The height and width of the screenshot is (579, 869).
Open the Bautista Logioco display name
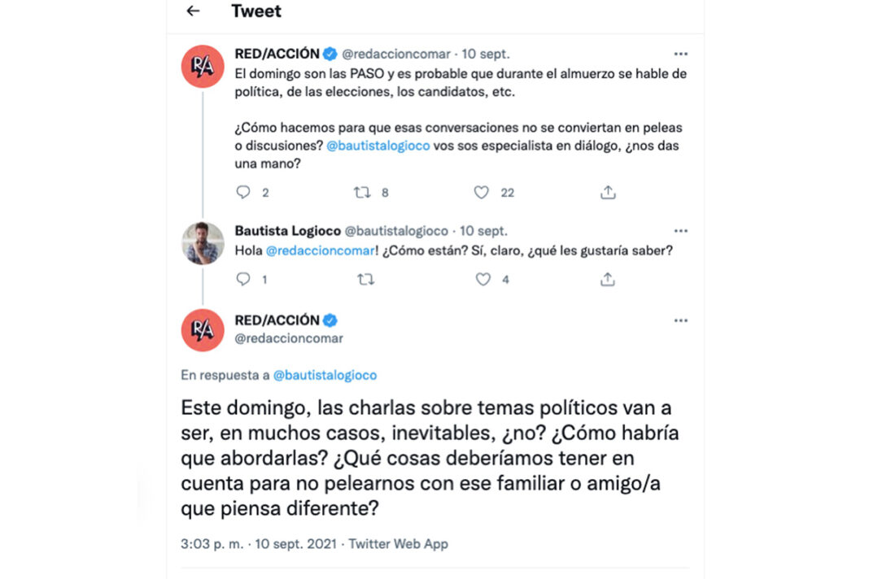tap(288, 231)
